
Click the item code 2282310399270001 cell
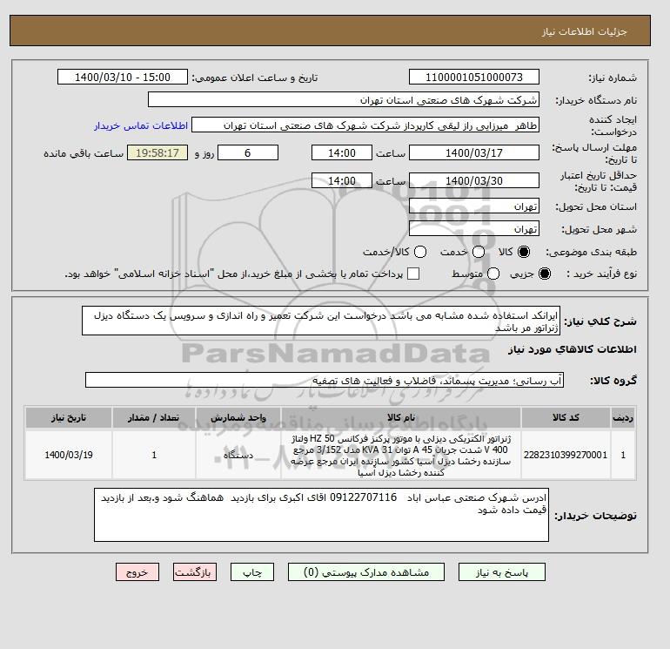pos(566,455)
